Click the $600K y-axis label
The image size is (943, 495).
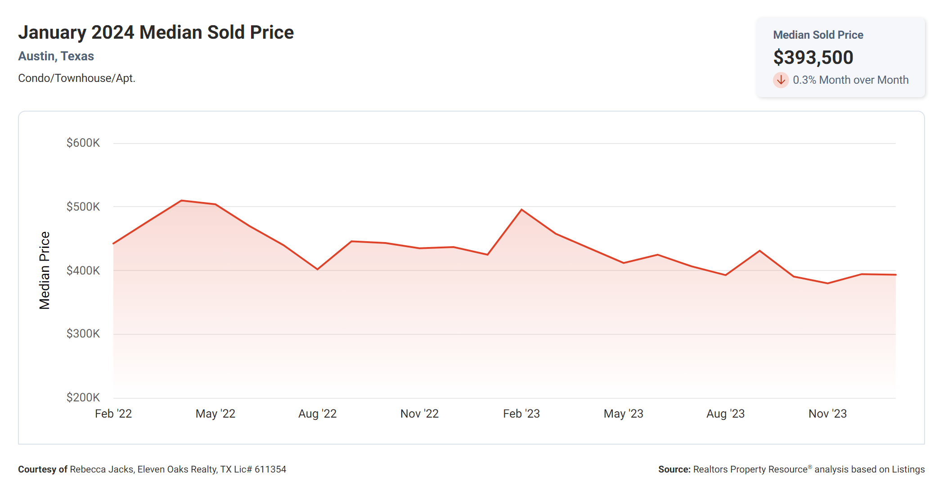tap(83, 143)
